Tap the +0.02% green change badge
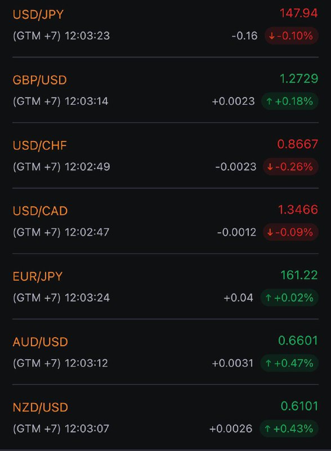 (289, 298)
